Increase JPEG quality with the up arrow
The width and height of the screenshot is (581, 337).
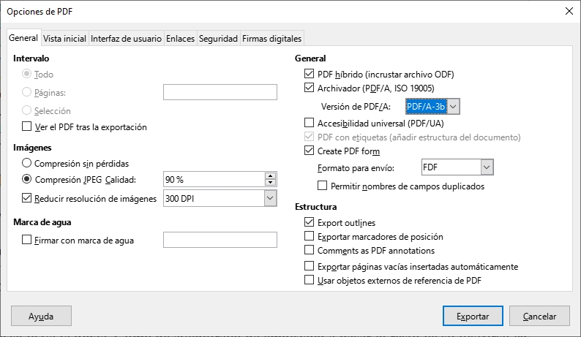coord(271,175)
